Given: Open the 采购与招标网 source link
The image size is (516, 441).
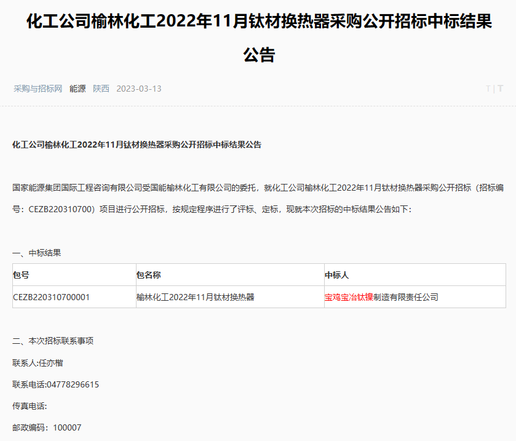Looking at the screenshot, I should pos(38,89).
